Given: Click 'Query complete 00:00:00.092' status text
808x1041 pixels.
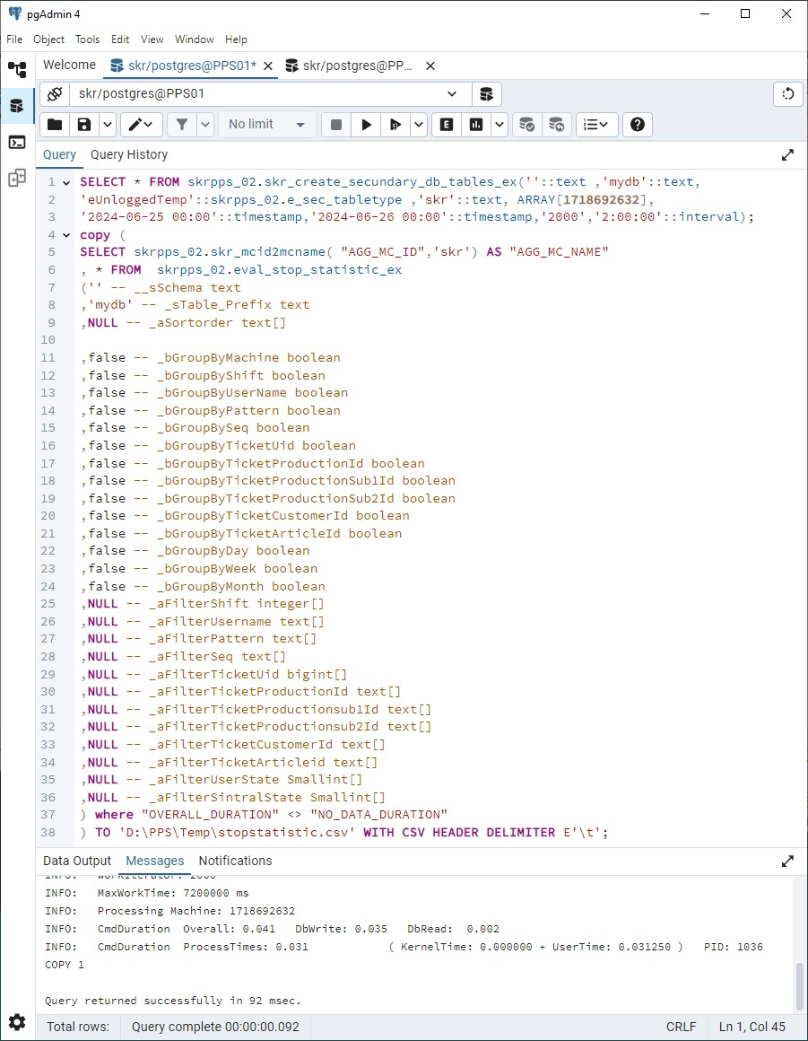Looking at the screenshot, I should tap(215, 1027).
